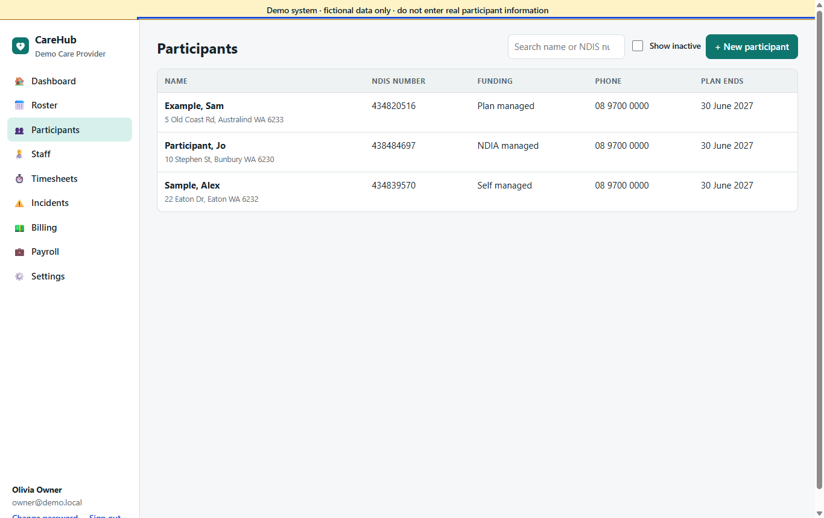Click the NAME column header
Viewport: 824px width, 518px height.
click(x=176, y=81)
